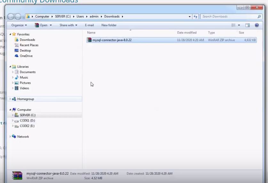Minimize the Explorer window
This screenshot has height=183, width=268.
click(240, 7)
